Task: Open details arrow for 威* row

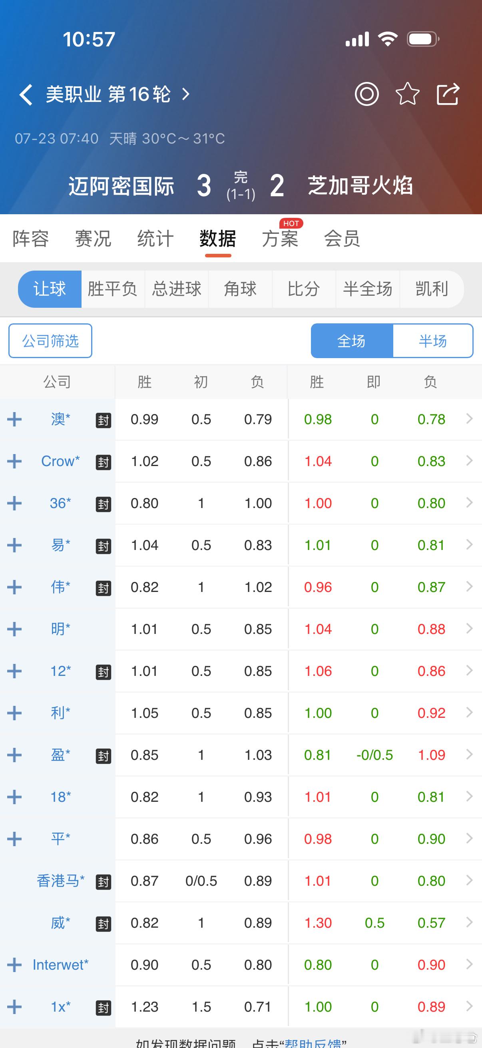Action: pyautogui.click(x=469, y=922)
